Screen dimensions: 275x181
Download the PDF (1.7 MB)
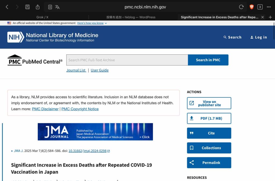tap(209, 118)
